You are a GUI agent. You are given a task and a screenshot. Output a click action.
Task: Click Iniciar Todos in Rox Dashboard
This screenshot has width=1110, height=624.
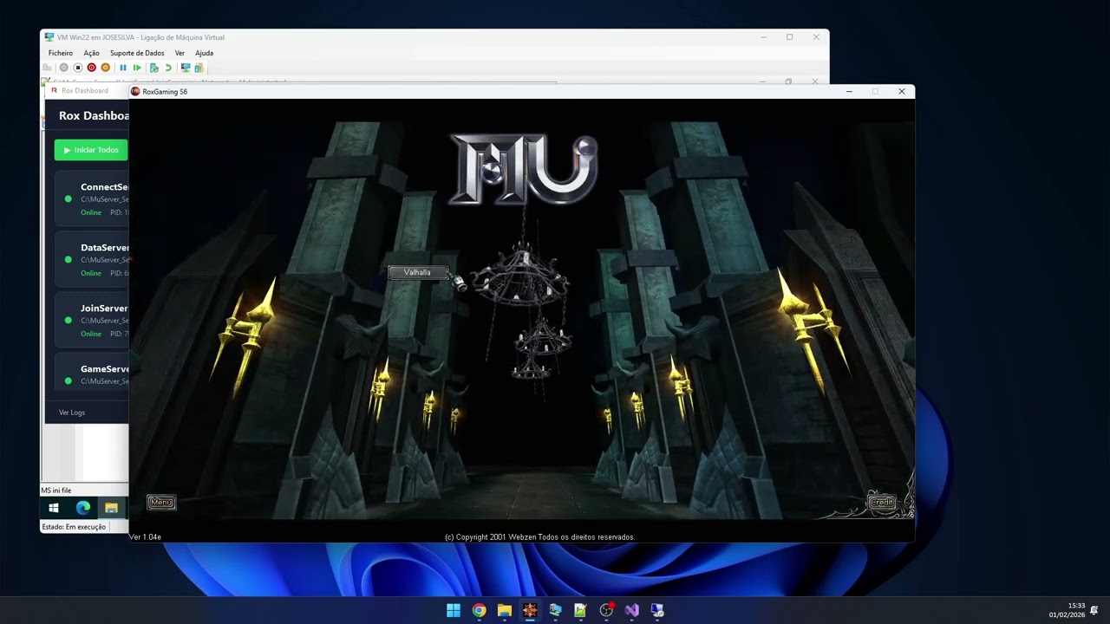click(91, 150)
